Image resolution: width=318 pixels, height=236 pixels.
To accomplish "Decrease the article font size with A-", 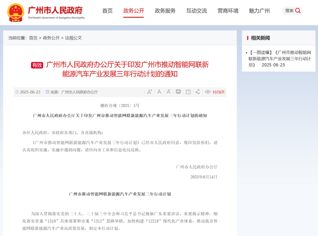I will [x=168, y=92].
